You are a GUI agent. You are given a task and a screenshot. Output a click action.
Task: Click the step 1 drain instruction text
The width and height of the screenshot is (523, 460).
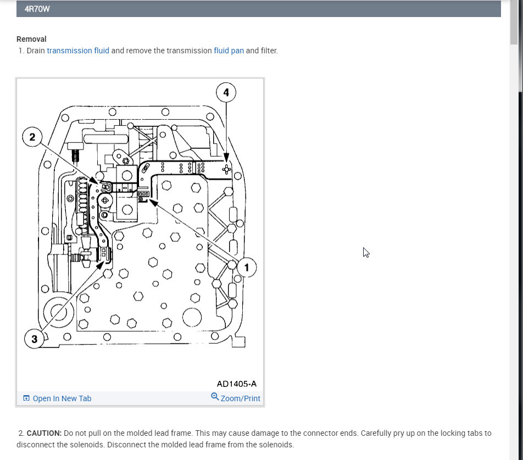152,51
